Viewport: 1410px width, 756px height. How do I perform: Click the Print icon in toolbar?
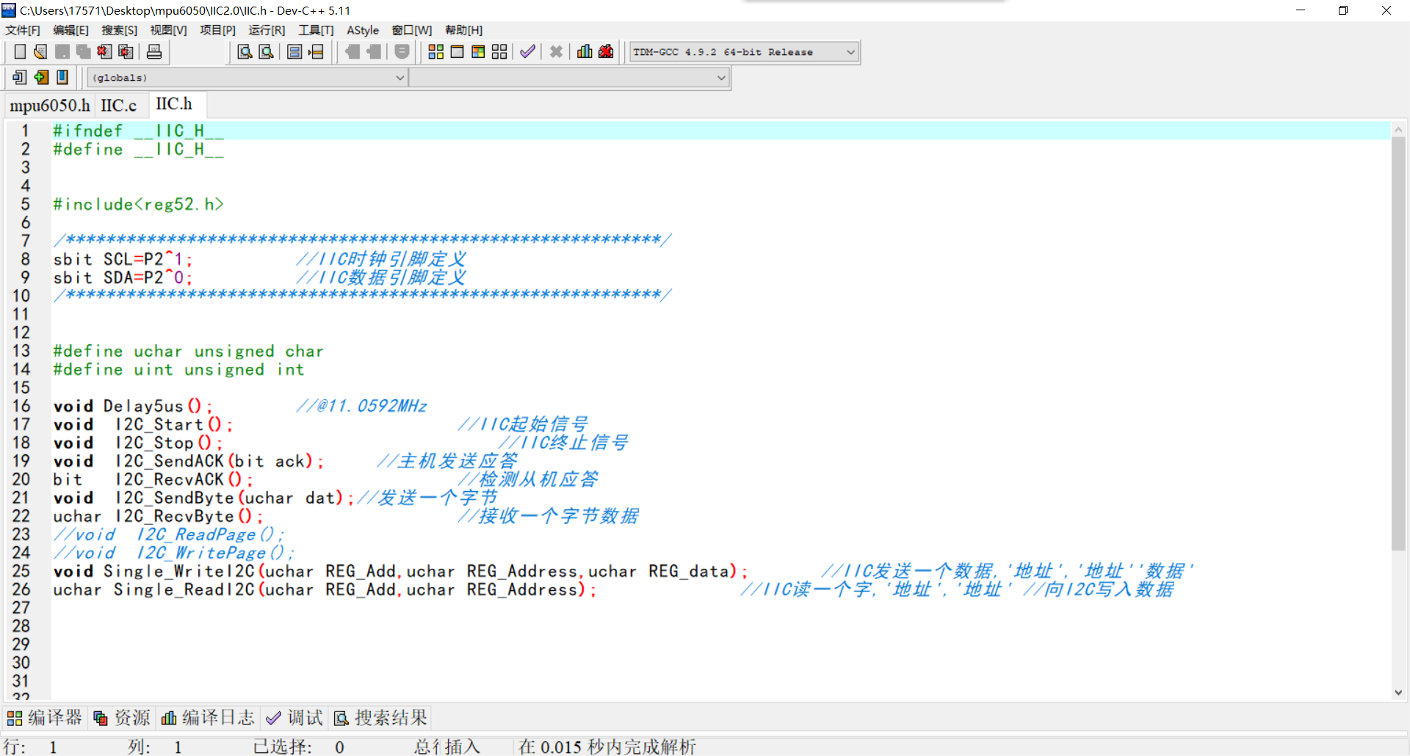click(154, 52)
